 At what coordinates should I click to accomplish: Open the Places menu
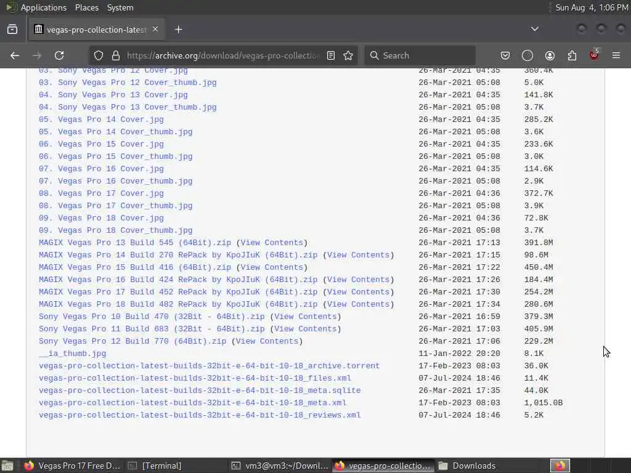[x=87, y=7]
